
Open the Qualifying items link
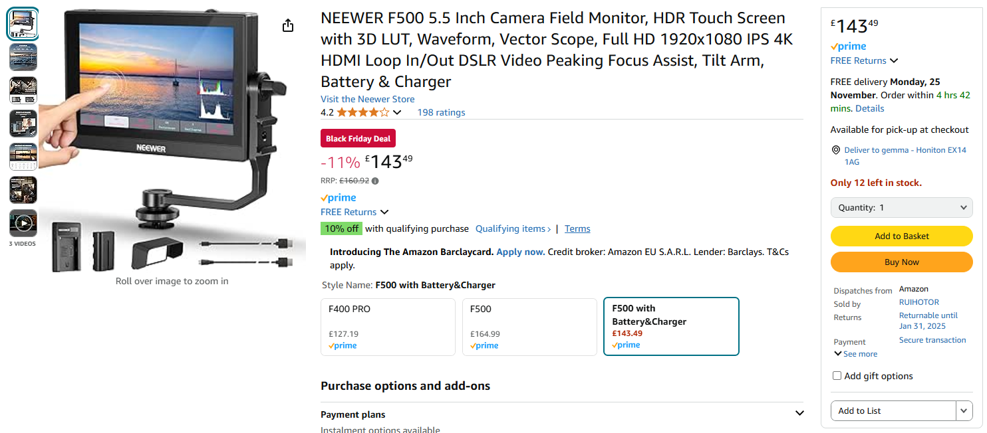click(512, 228)
